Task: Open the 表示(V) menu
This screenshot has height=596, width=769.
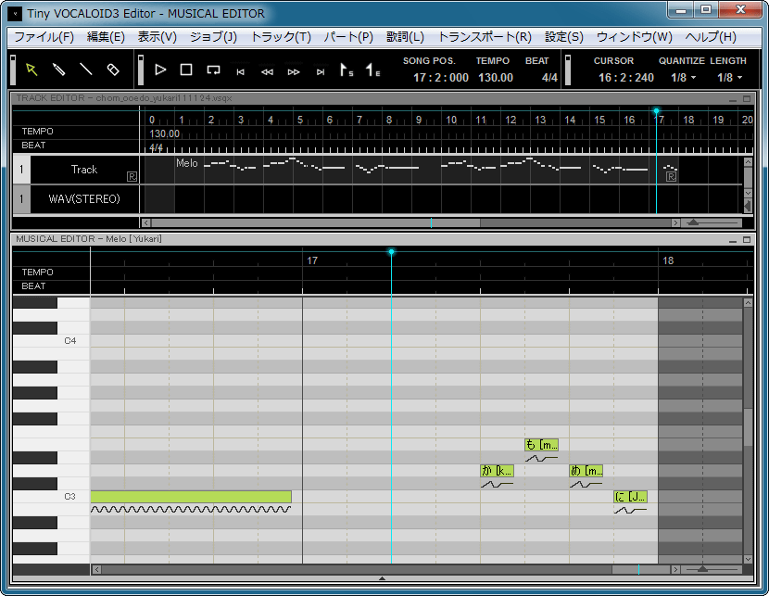Action: click(157, 37)
